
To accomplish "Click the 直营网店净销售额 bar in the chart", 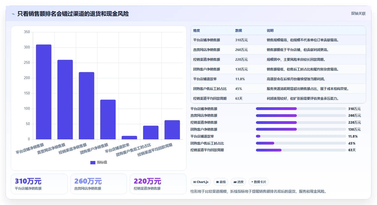I will pos(65,99).
